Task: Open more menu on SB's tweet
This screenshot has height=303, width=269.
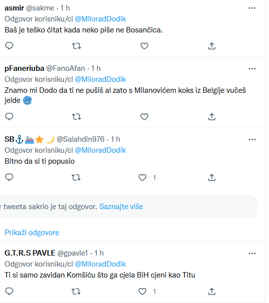Action: pyautogui.click(x=252, y=139)
